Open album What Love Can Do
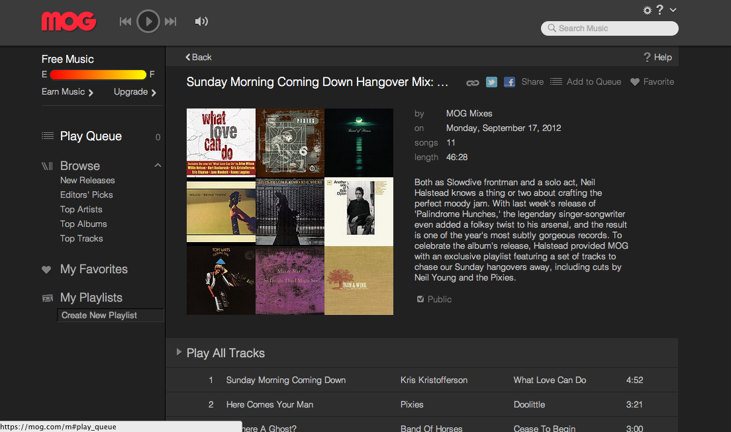The image size is (731, 432). point(550,380)
